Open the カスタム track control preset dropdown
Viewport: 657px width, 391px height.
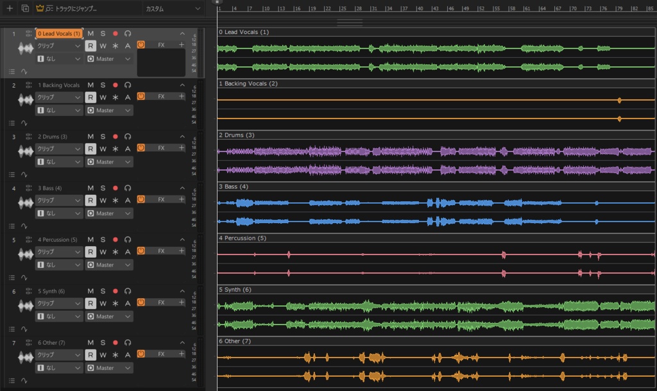pos(173,8)
